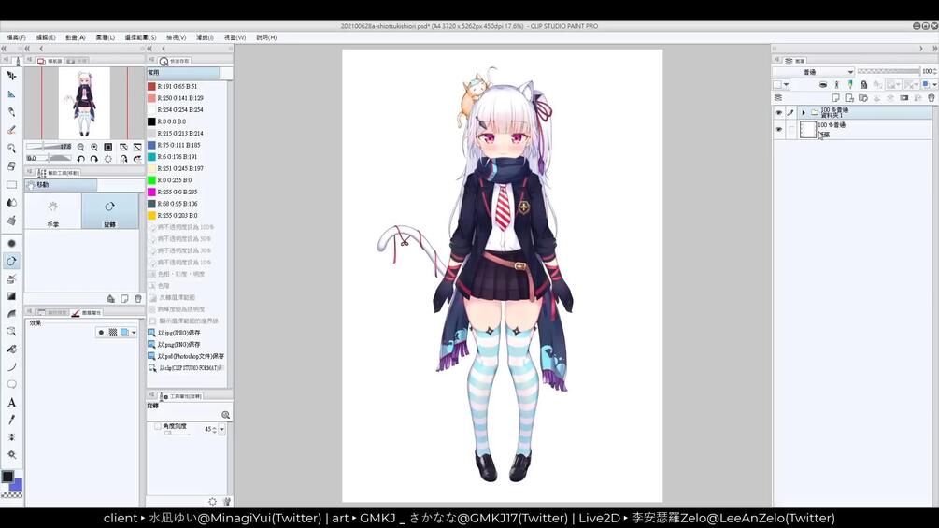Click border effect circle button in layer property
Image resolution: width=939 pixels, height=528 pixels.
[101, 333]
